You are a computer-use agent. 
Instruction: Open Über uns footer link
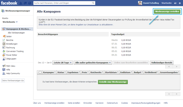tap(37, 103)
